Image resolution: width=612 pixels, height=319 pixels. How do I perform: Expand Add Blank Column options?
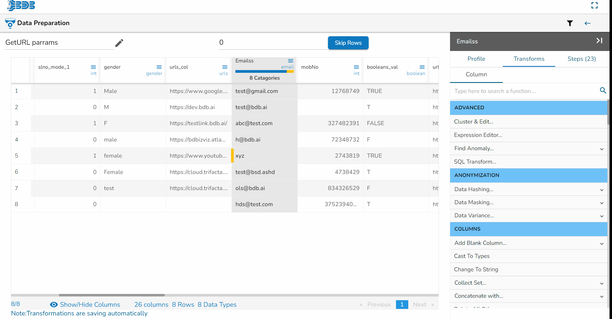pos(602,243)
